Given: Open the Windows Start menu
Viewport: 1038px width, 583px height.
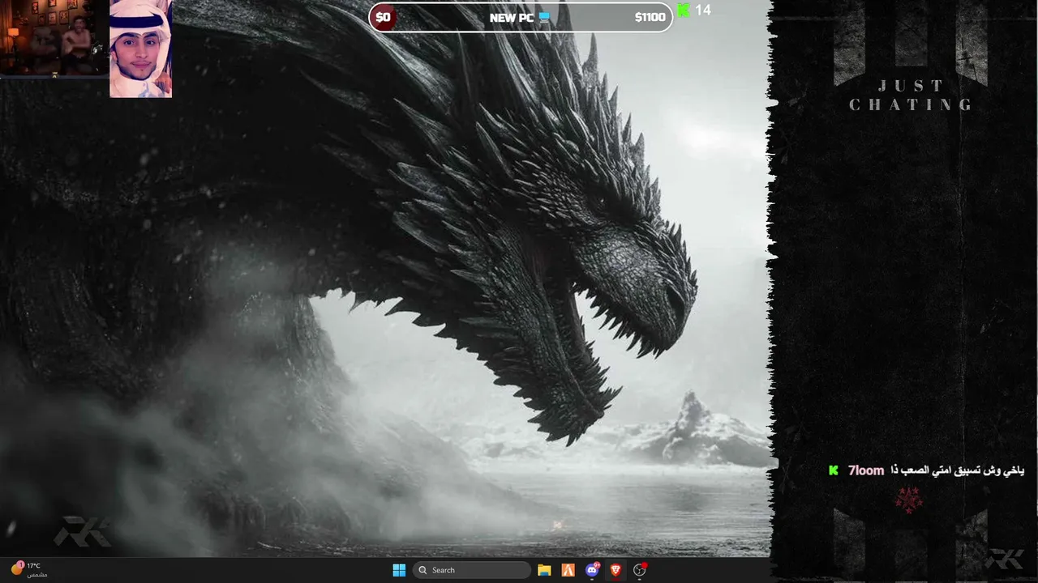Looking at the screenshot, I should 399,570.
